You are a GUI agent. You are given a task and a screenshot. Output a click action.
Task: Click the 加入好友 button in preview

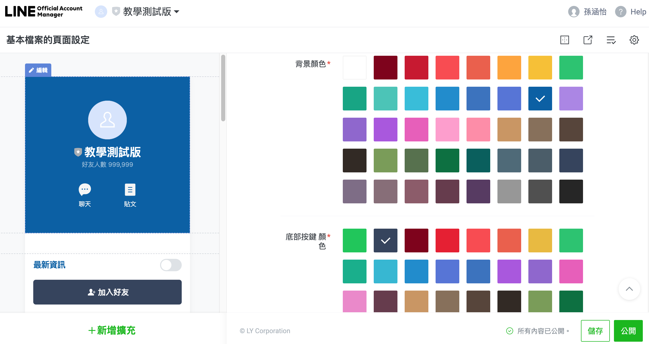107,292
